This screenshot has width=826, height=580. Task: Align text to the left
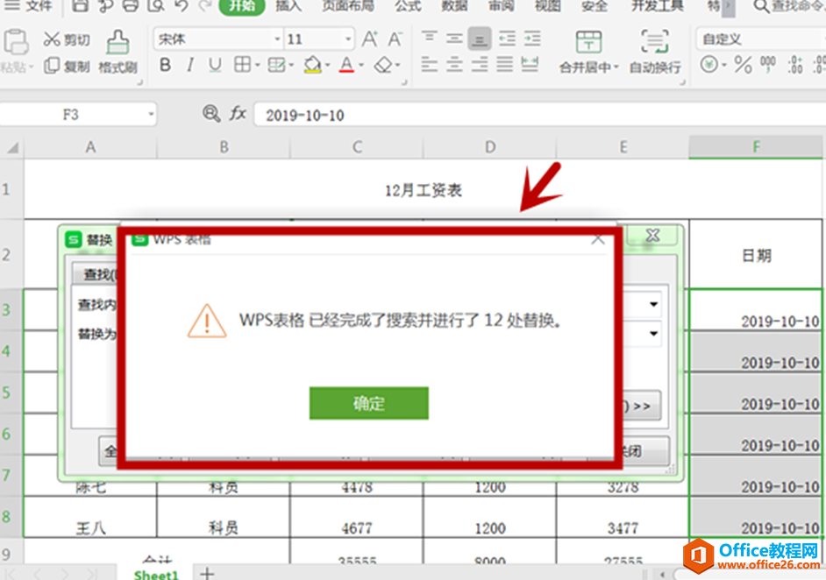click(430, 65)
